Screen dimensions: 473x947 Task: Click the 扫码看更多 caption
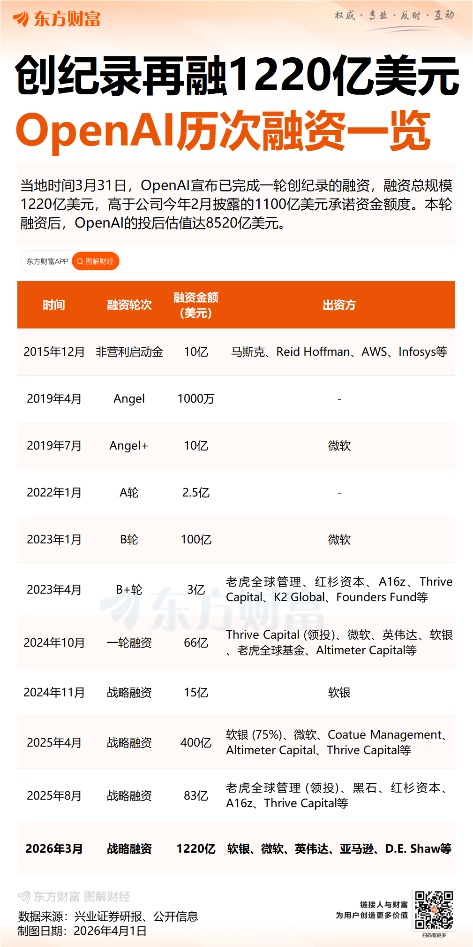click(434, 935)
